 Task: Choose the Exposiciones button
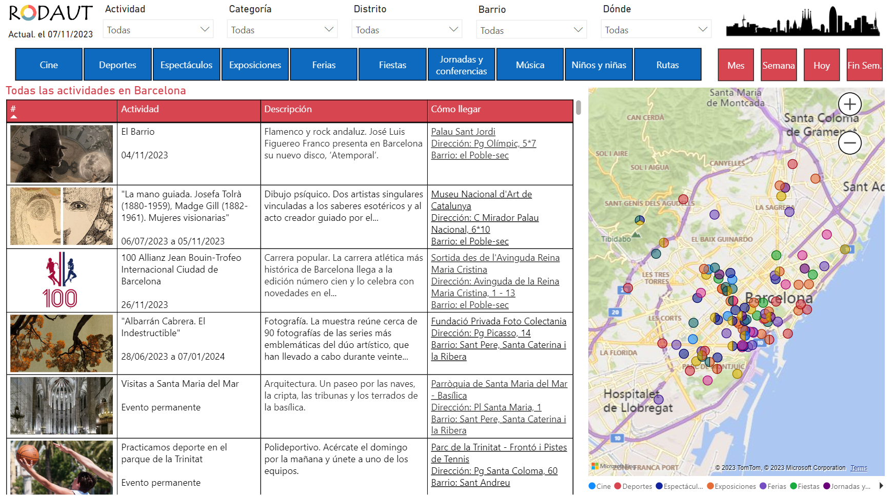[255, 65]
